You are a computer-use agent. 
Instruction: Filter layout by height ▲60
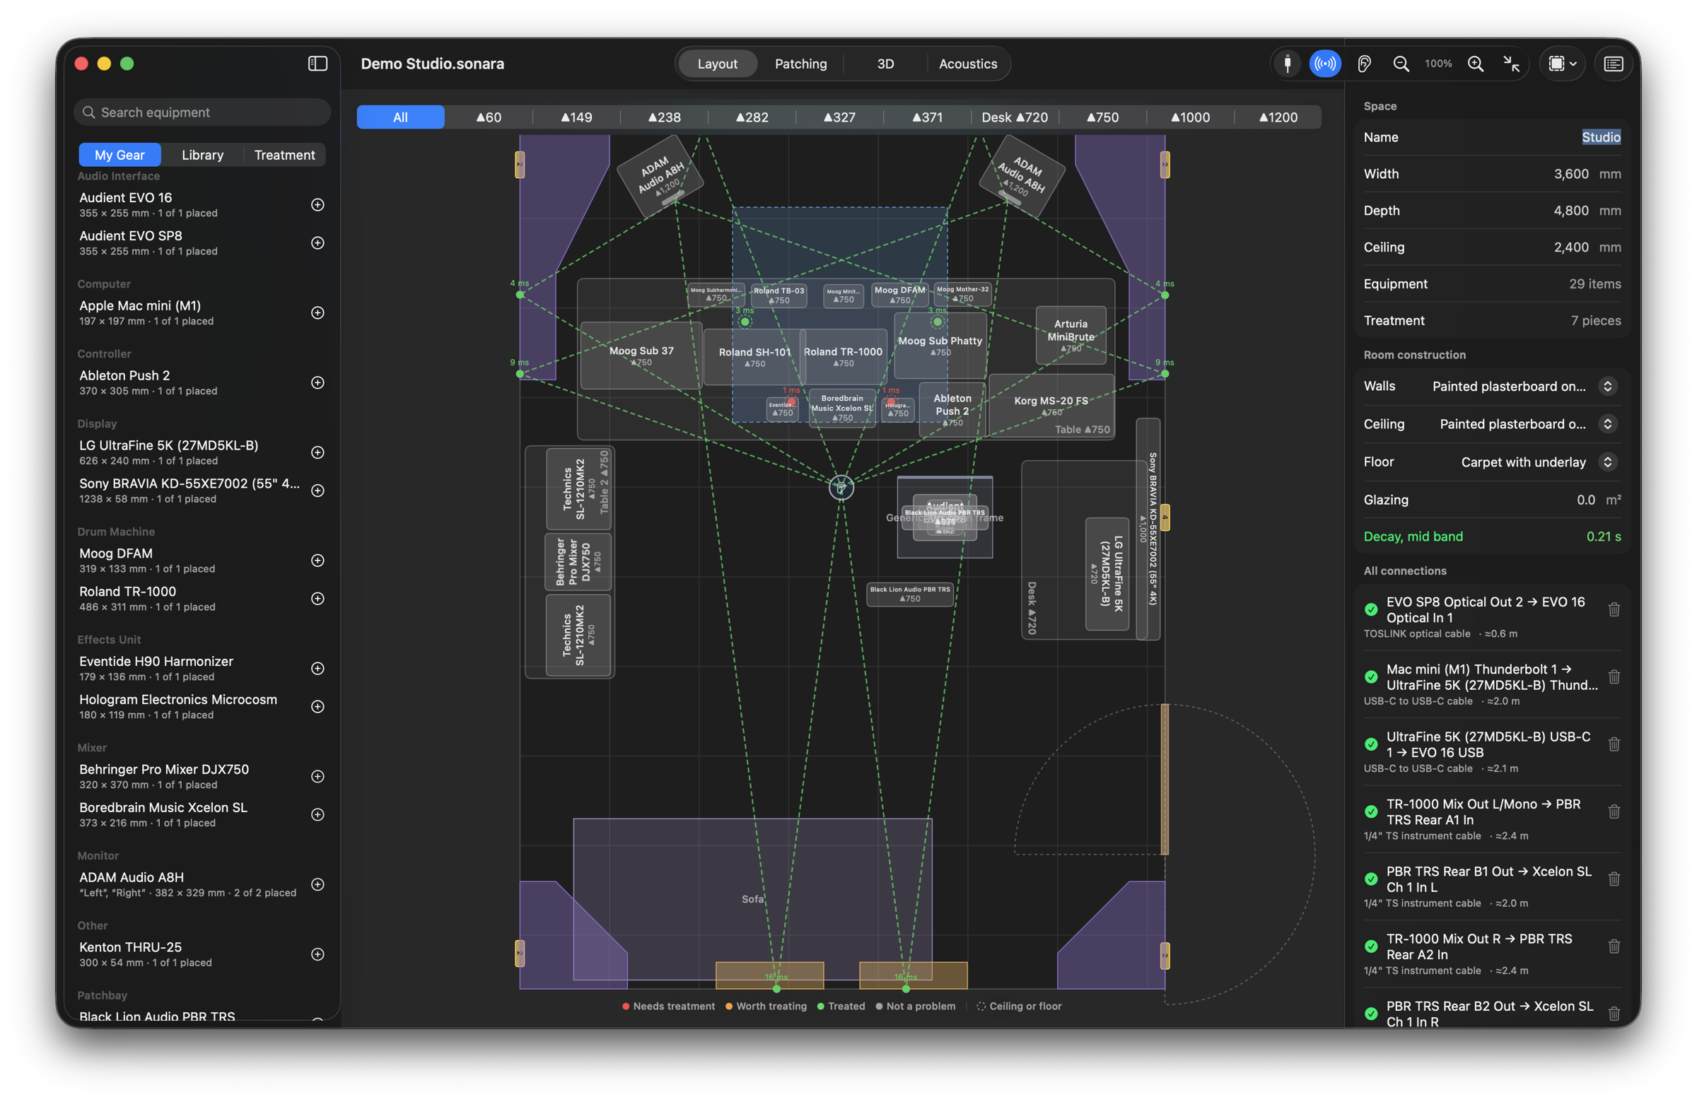click(489, 117)
